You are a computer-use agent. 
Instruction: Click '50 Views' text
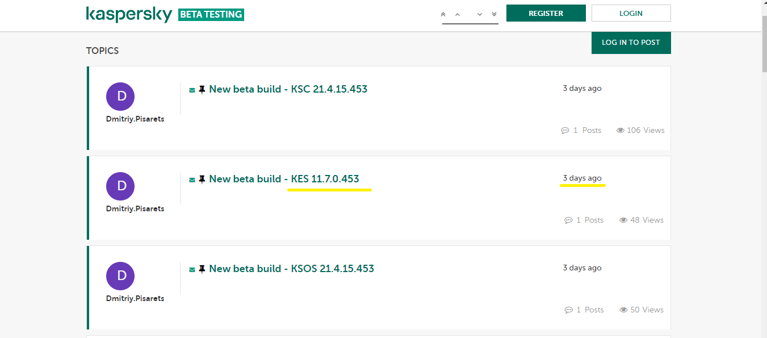pos(647,310)
